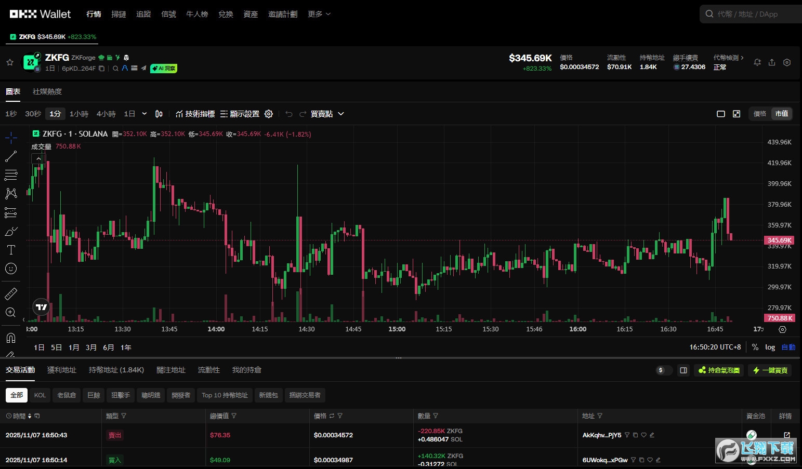Click the 一鍵買賣 quick trade button
This screenshot has height=469, width=802.
[x=770, y=370]
